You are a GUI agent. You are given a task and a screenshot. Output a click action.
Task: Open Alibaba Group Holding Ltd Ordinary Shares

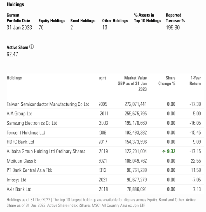pyautogui.click(x=46, y=151)
